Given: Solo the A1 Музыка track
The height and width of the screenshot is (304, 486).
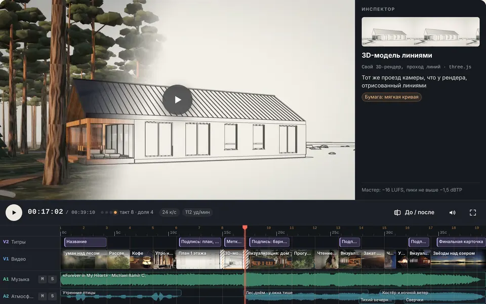Looking at the screenshot, I should (x=52, y=279).
